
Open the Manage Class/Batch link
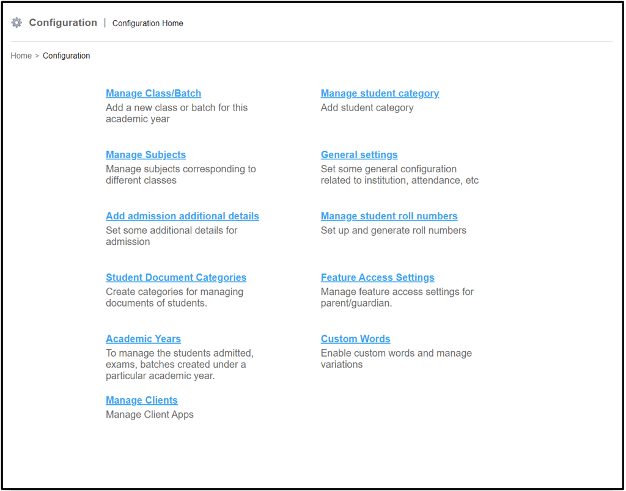(x=153, y=93)
